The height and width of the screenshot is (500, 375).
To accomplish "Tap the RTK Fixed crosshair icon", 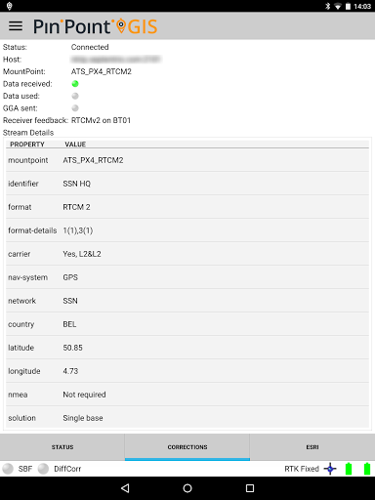I will point(330,469).
